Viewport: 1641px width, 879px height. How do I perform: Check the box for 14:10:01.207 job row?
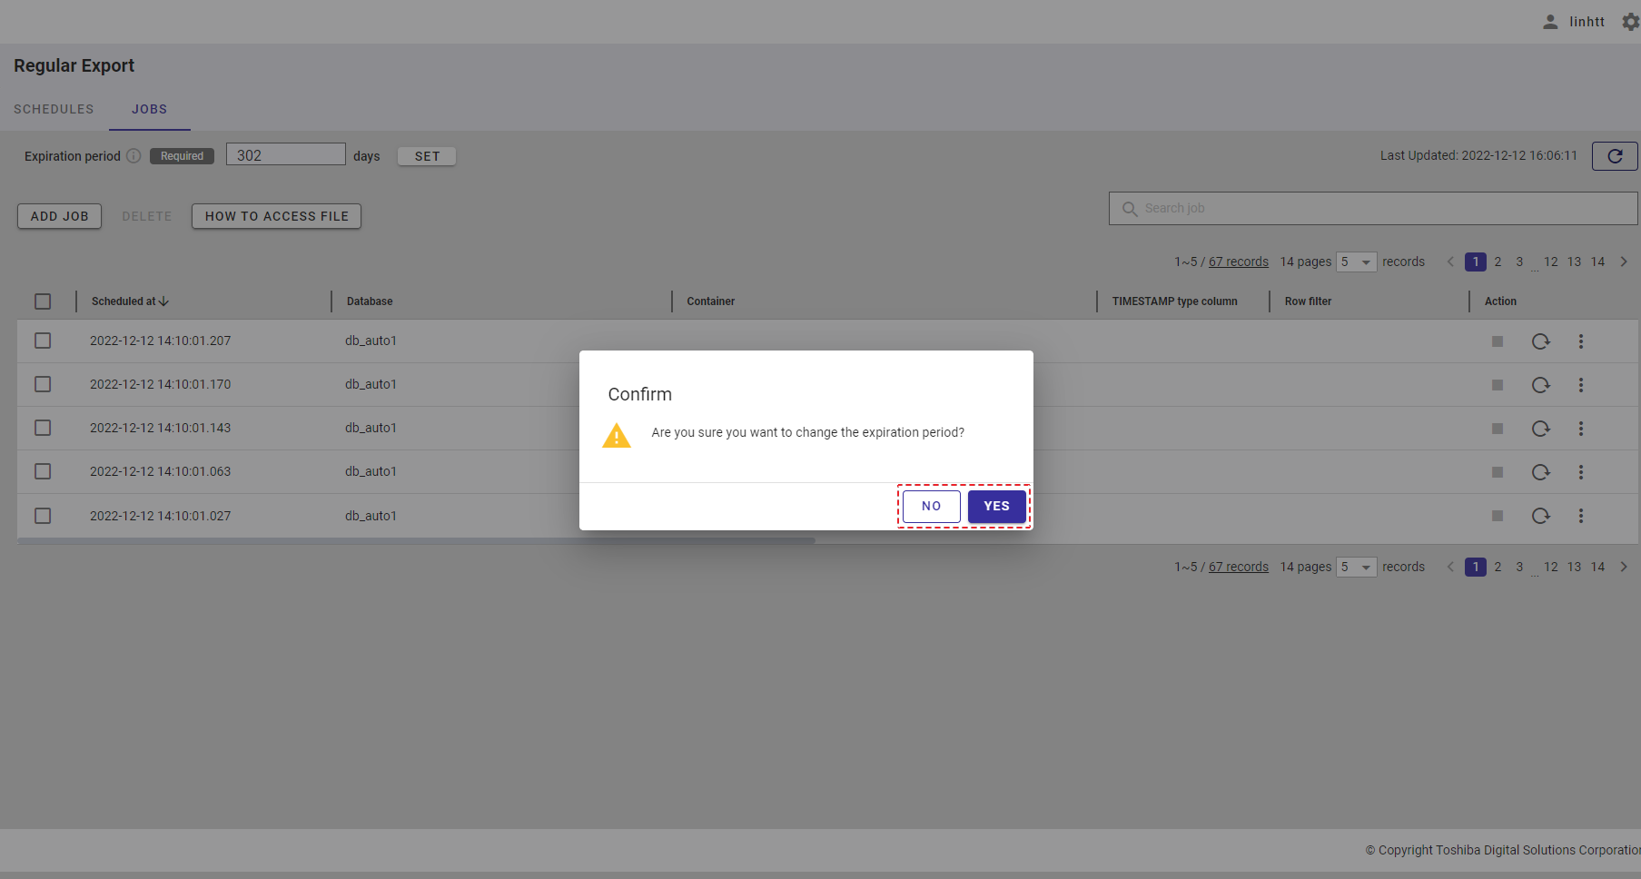pos(43,341)
